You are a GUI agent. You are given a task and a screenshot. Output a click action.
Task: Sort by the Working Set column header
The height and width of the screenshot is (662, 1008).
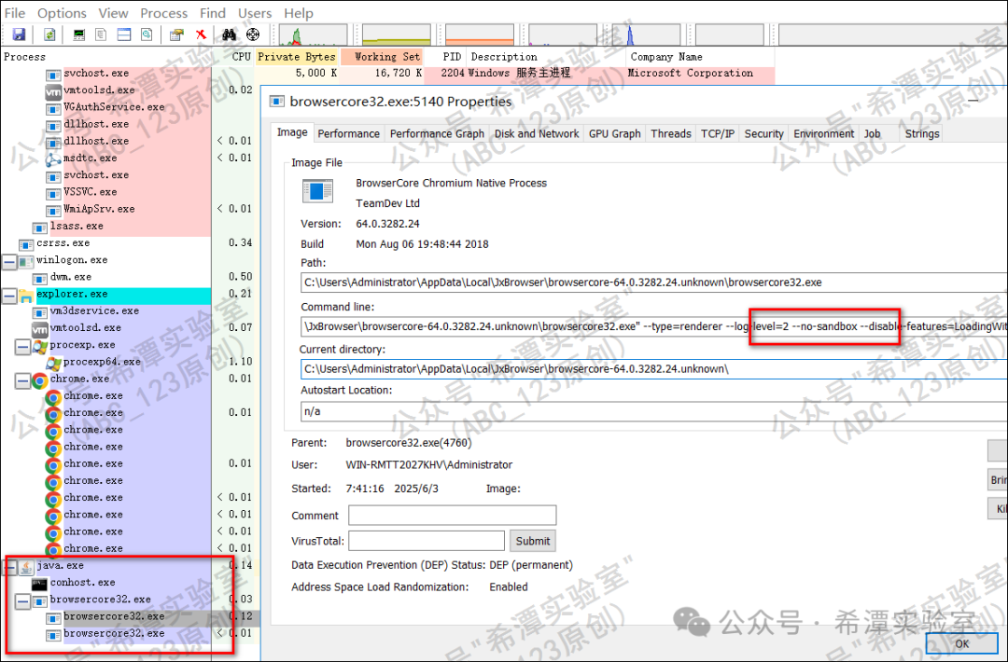382,57
